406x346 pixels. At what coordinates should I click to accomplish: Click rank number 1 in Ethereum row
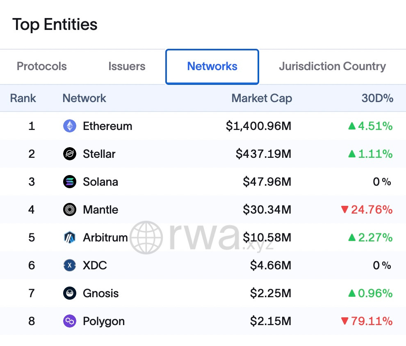pyautogui.click(x=32, y=126)
